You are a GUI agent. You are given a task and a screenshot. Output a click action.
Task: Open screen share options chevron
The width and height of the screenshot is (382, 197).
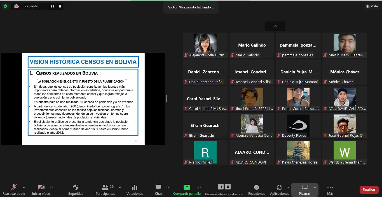click(x=200, y=188)
